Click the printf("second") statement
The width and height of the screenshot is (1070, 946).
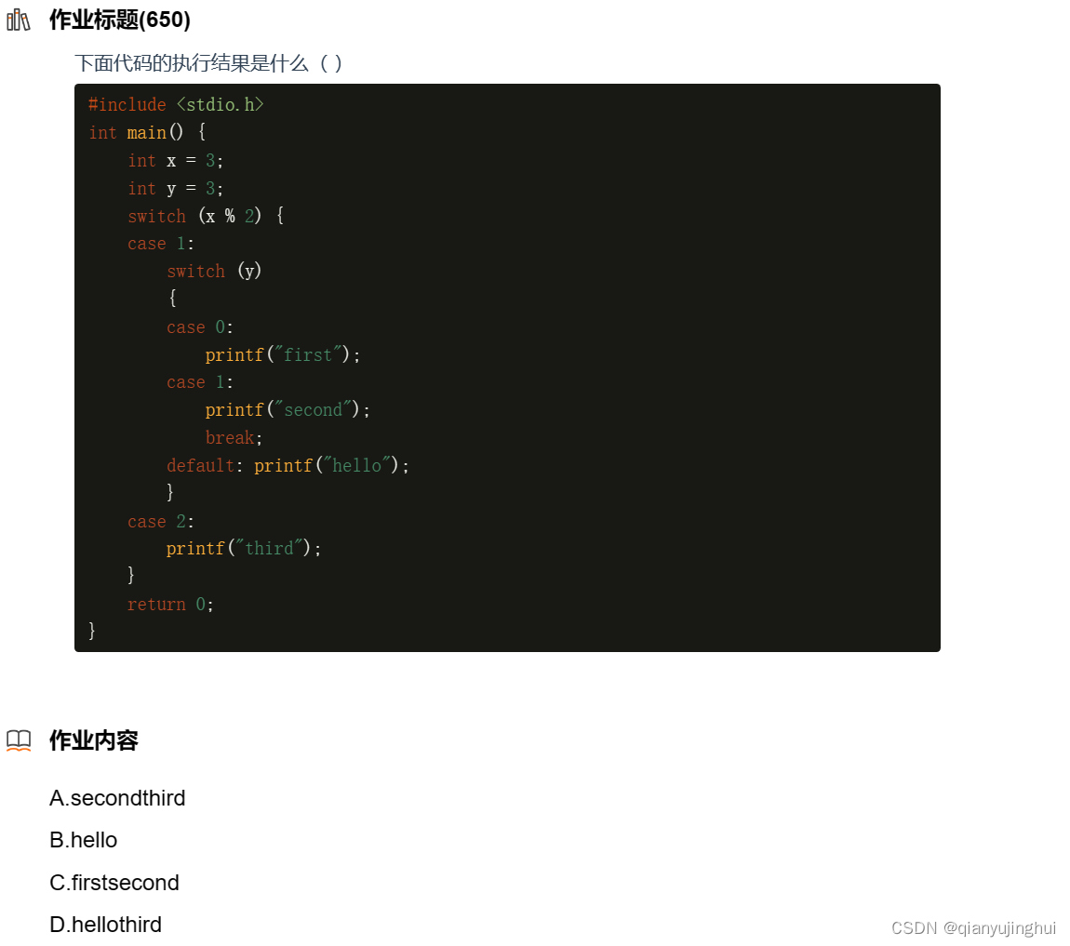[x=288, y=410]
